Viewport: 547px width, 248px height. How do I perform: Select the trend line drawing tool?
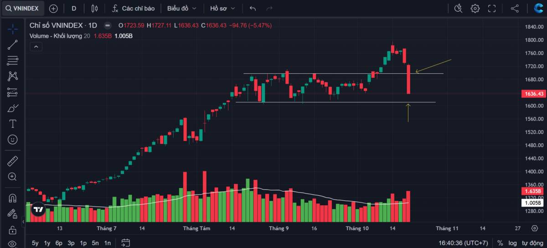(x=12, y=44)
